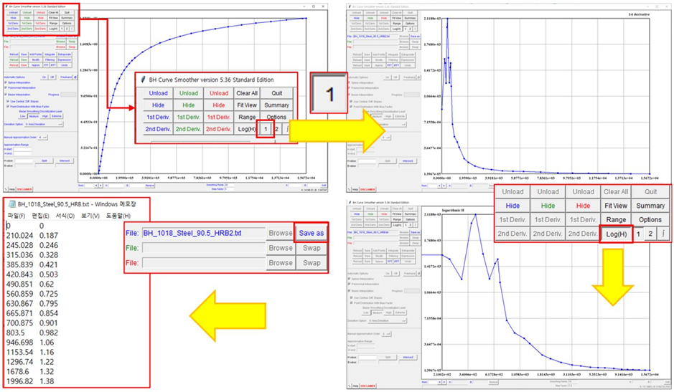
Task: Open the 보기(V) menu in Notepad
Action: coord(90,216)
